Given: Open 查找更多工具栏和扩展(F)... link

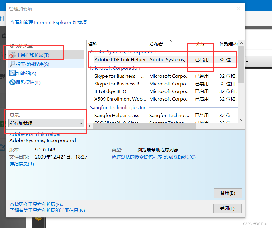Looking at the screenshot, I should click(37, 205).
